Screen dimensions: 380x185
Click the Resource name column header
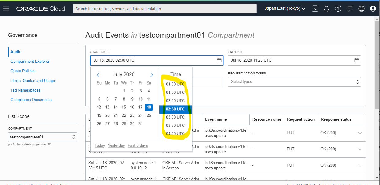click(x=266, y=119)
